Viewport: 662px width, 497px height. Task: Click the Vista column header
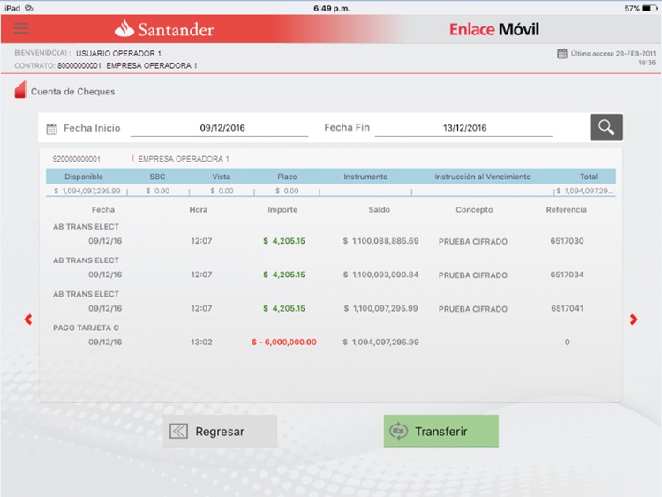pos(222,177)
